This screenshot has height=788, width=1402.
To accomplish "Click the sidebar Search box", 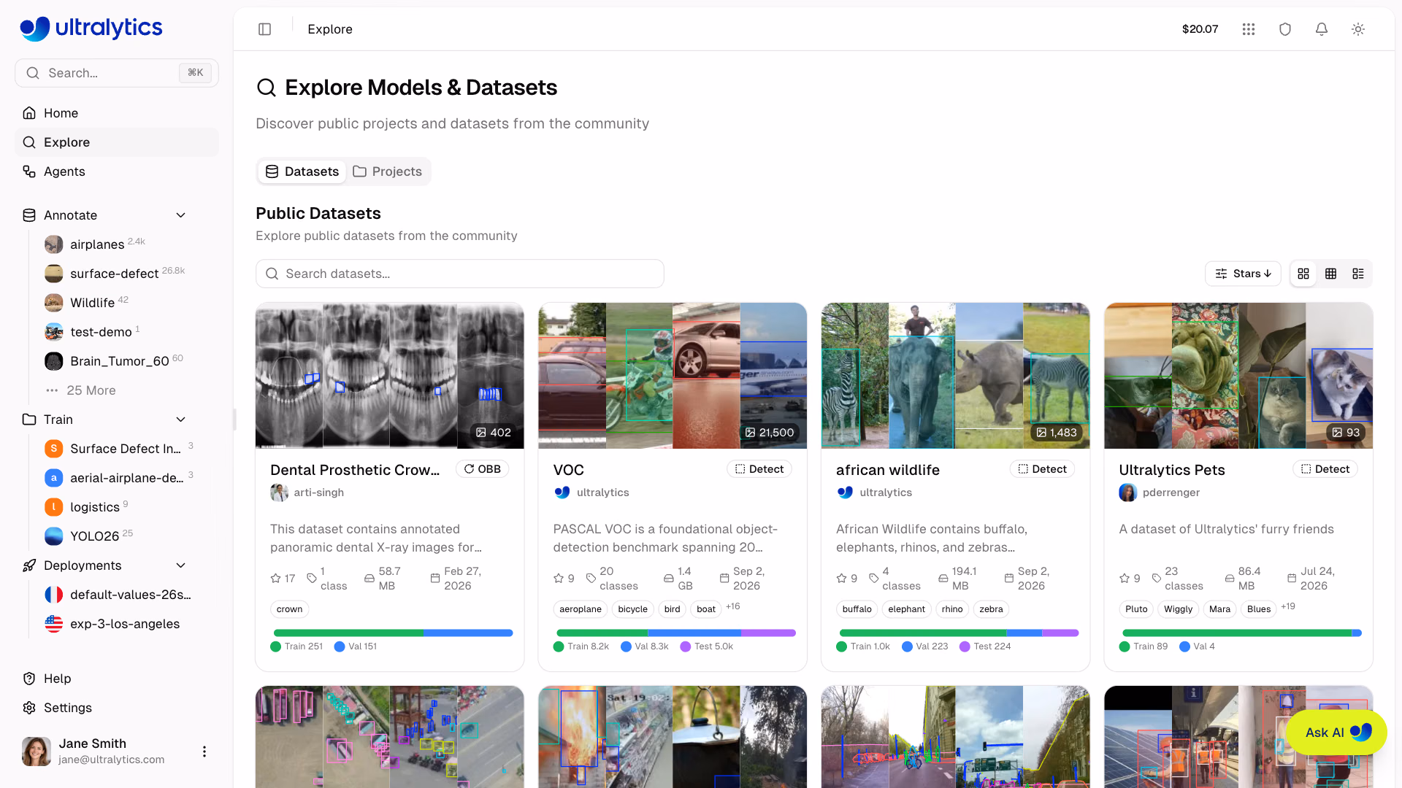I will [117, 73].
